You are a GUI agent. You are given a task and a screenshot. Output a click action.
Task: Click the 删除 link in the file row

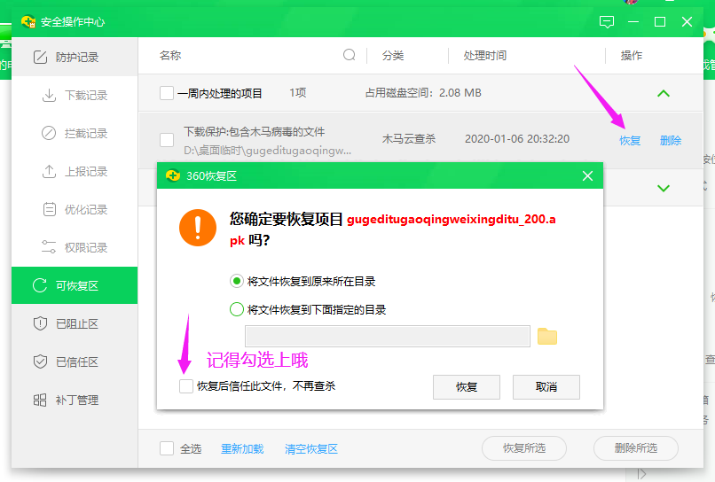point(671,140)
